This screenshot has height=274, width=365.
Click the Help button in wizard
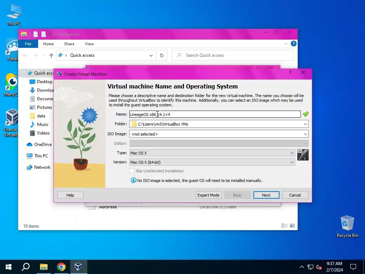click(70, 195)
